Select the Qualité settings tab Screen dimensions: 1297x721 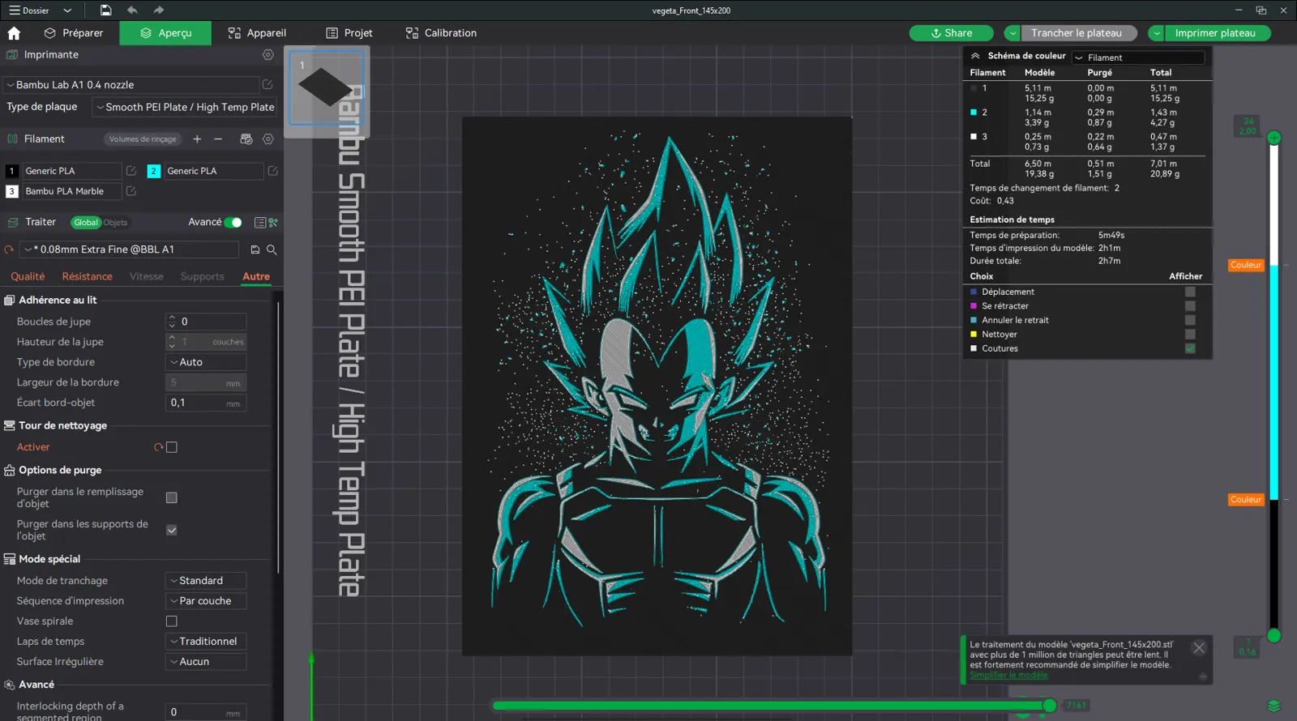tap(28, 276)
